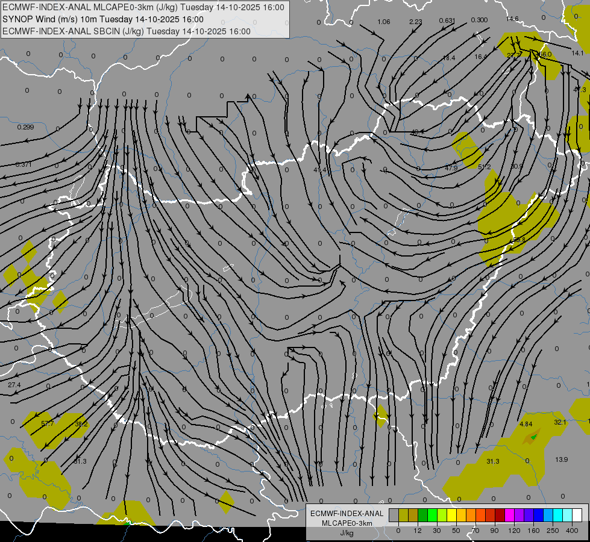Click the map value '0.371'

tap(24, 165)
